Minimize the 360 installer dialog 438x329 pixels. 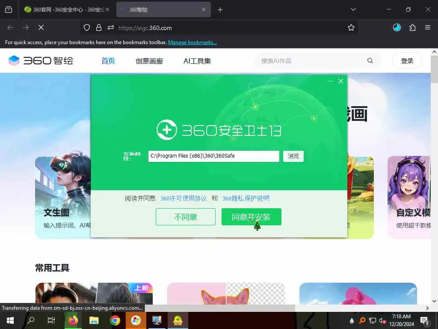point(330,81)
